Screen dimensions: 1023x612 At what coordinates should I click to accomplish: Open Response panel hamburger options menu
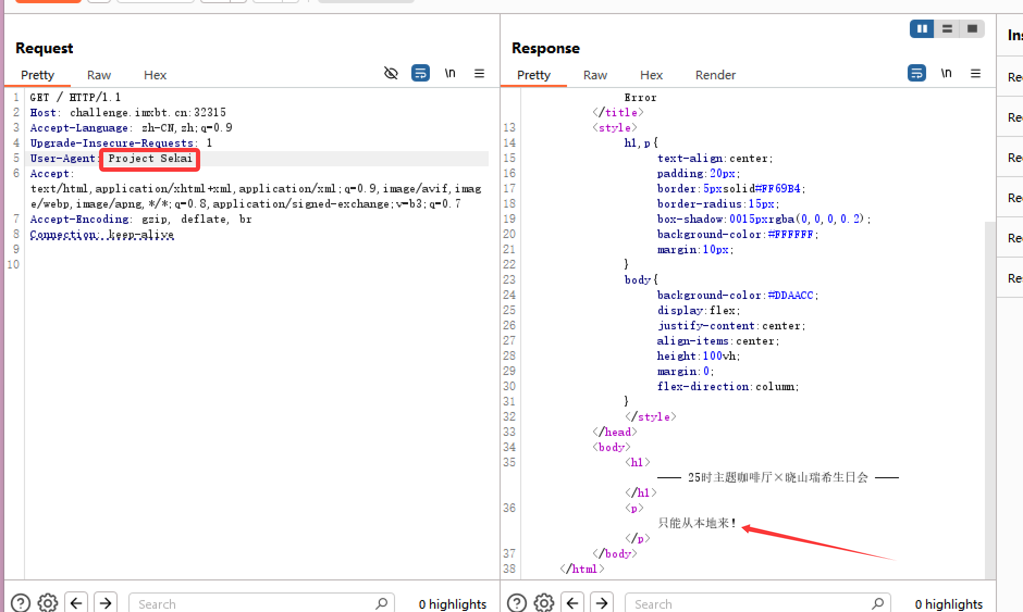pyautogui.click(x=975, y=73)
